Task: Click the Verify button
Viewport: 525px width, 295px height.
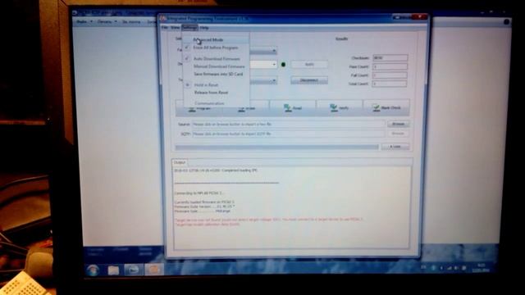Action: coord(339,107)
